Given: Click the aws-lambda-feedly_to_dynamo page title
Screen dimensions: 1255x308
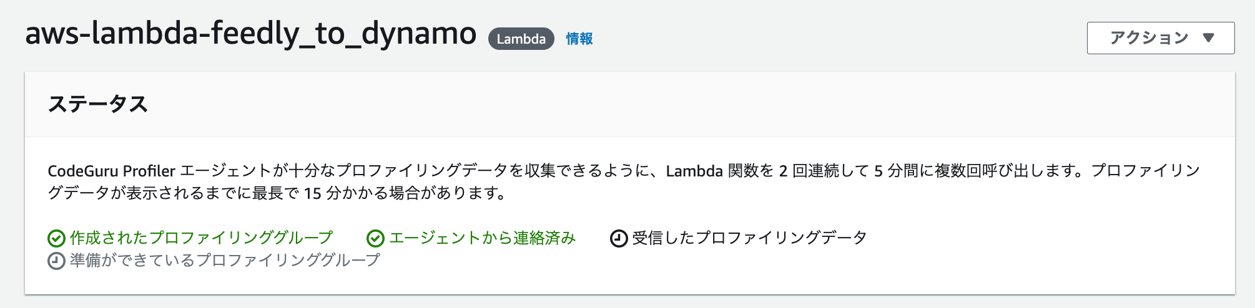Looking at the screenshot, I should [250, 34].
